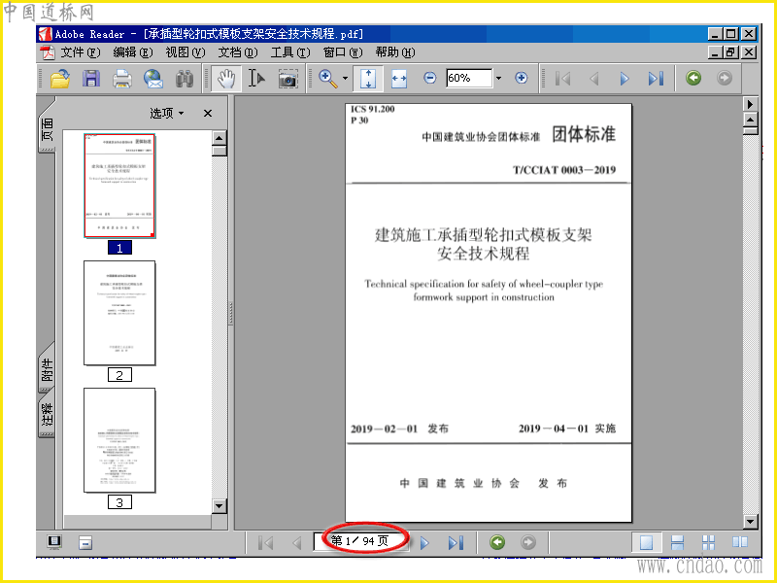
Task: Set view to Fit Page
Action: (368, 79)
